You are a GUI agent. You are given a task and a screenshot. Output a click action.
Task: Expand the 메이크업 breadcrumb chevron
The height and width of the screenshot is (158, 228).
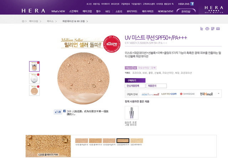pos(40,21)
